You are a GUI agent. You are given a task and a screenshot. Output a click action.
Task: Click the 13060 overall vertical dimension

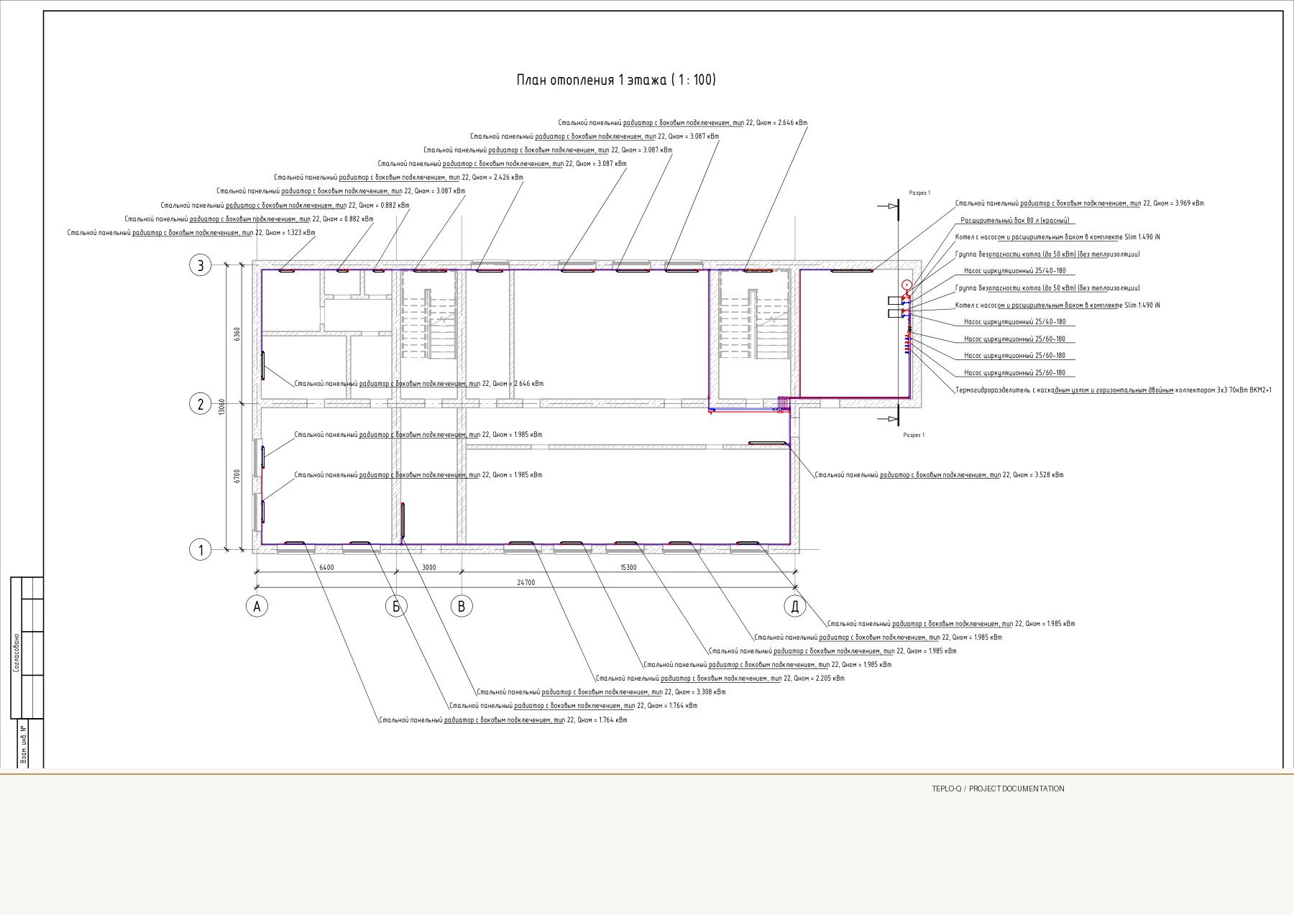pyautogui.click(x=222, y=407)
